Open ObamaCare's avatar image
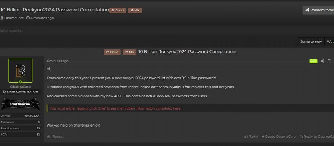 pyautogui.click(x=21, y=71)
